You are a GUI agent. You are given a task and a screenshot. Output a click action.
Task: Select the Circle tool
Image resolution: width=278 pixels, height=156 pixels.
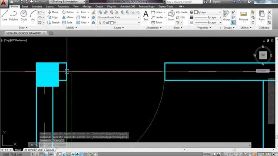23,16
